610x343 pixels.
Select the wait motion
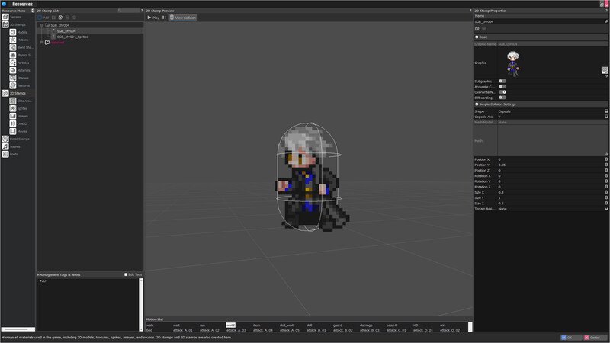(176, 325)
